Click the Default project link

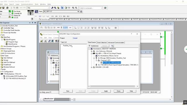click(x=75, y=38)
